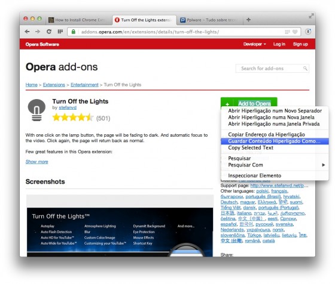Switch language to Türkçe
Screen dimensions: 335x284
(254, 236)
